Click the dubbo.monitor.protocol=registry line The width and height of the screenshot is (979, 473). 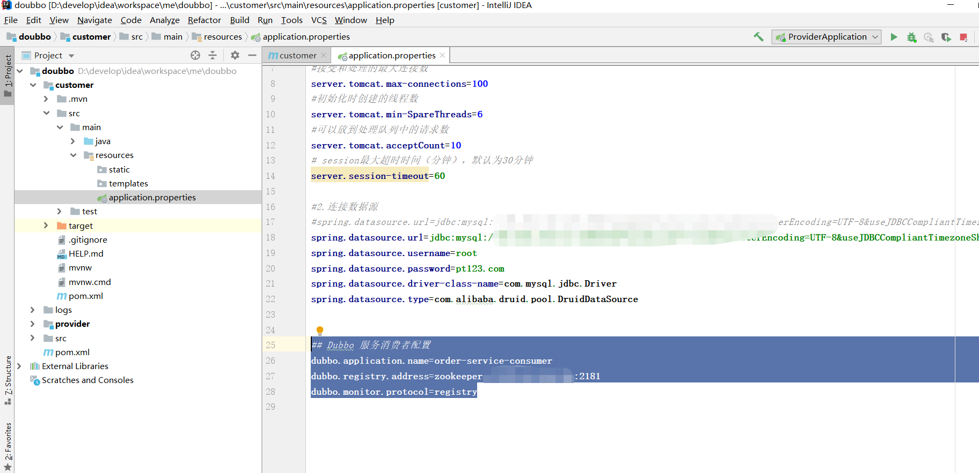tap(394, 392)
